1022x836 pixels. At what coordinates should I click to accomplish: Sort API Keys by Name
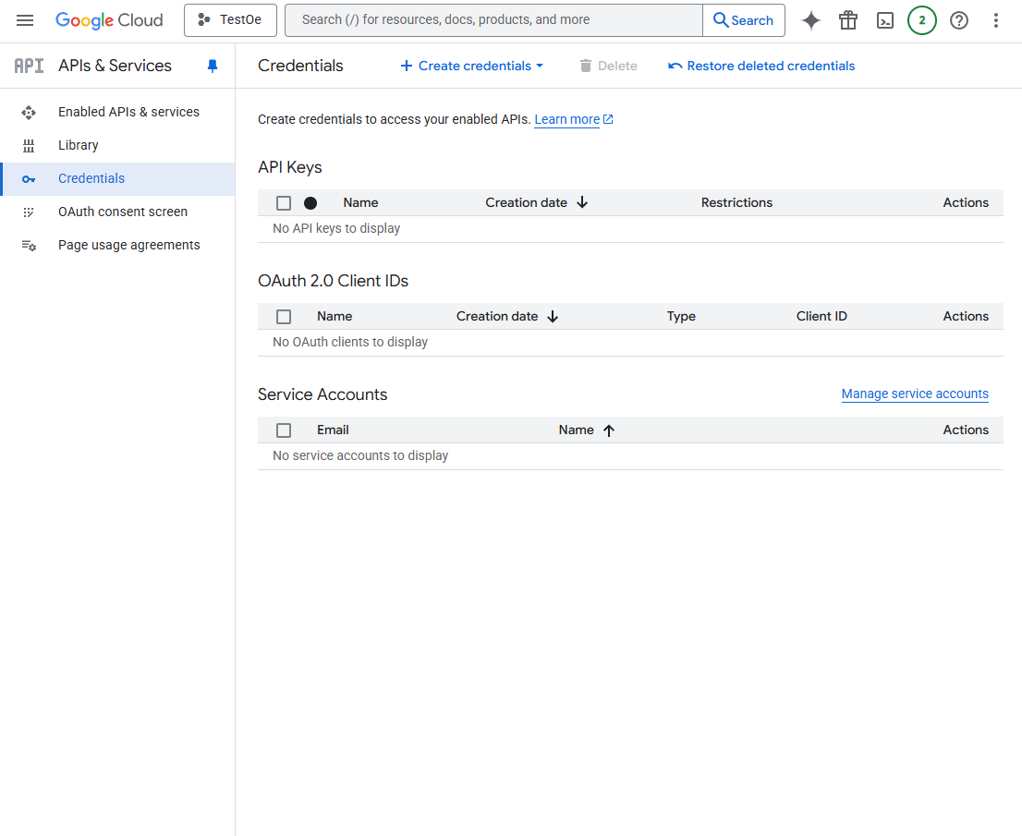pyautogui.click(x=360, y=202)
